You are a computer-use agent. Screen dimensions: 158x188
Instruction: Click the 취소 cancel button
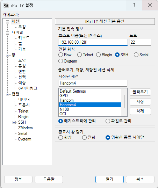click(140, 179)
